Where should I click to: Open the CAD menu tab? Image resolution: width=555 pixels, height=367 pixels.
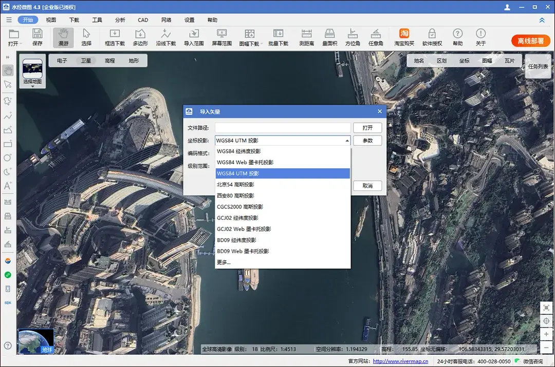143,20
